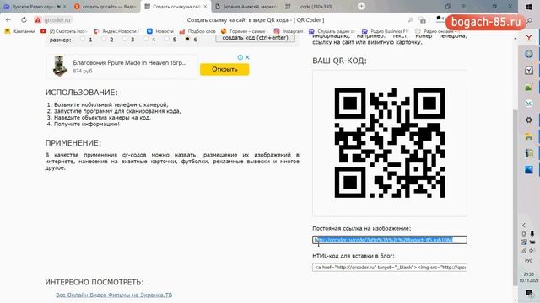This screenshot has width=540, height=303.
Task: Open the Кампании bookmark
Action: point(20,31)
